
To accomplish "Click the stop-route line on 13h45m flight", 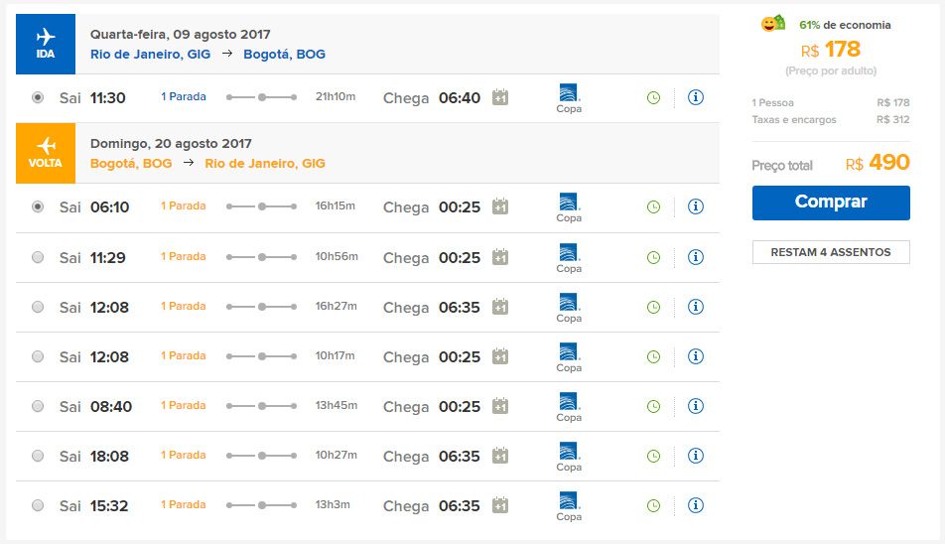I will pos(262,406).
